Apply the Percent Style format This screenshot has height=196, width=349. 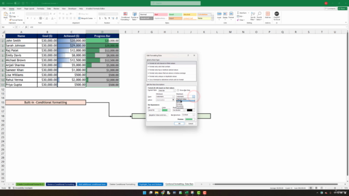tap(105, 18)
